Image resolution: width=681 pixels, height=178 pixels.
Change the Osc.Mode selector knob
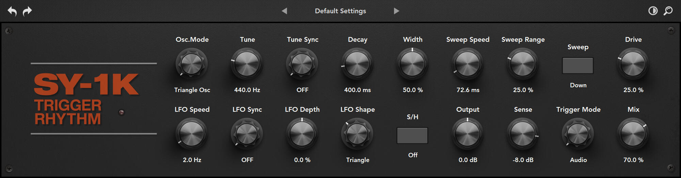192,64
